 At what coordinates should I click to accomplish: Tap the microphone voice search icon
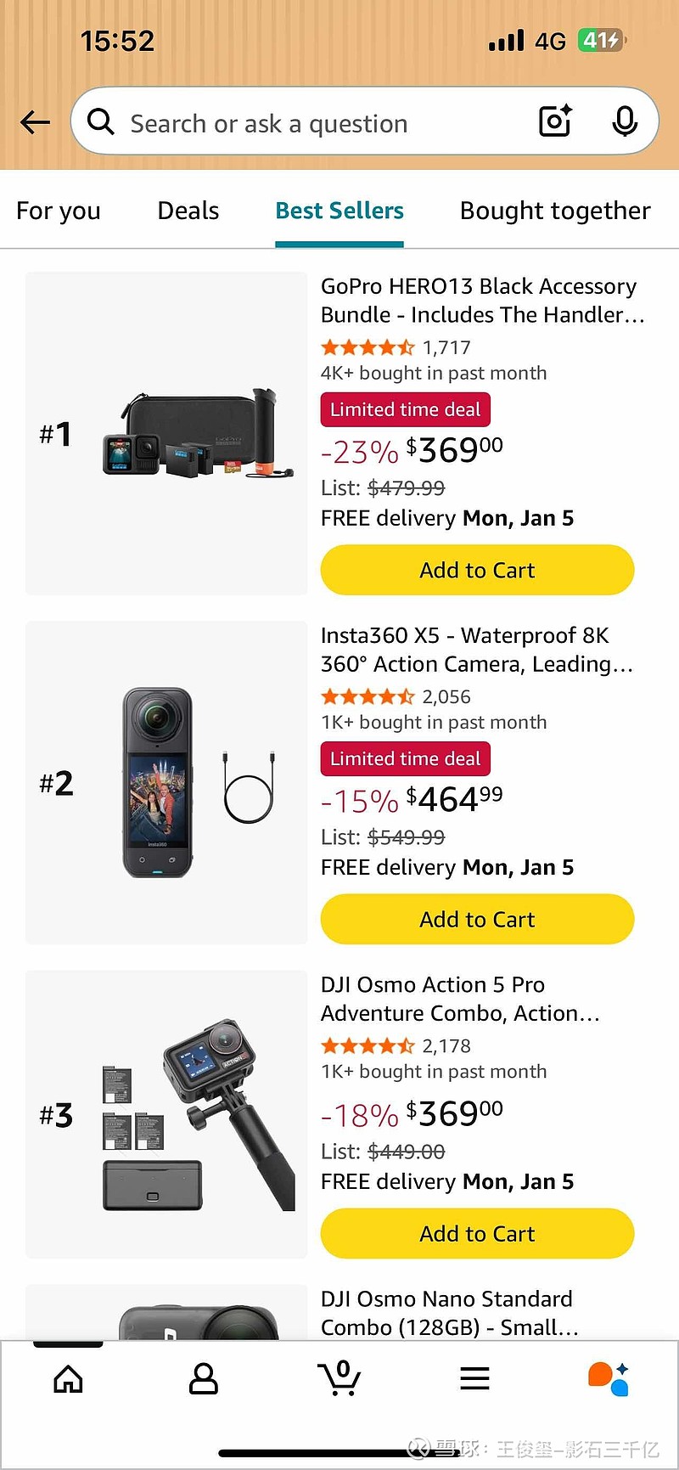tap(625, 121)
